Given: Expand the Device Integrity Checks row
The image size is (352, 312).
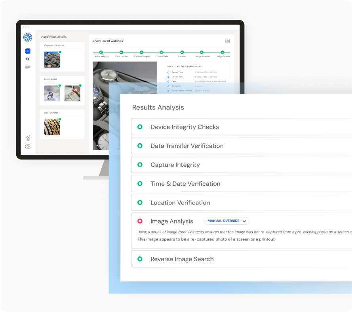Looking at the screenshot, I should [x=242, y=127].
